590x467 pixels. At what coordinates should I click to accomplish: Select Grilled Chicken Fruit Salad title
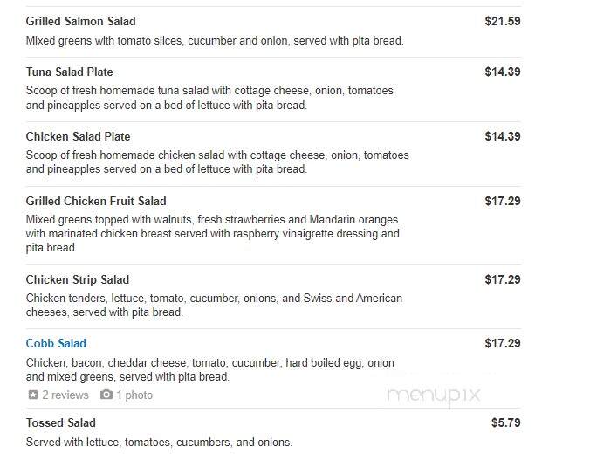(96, 201)
